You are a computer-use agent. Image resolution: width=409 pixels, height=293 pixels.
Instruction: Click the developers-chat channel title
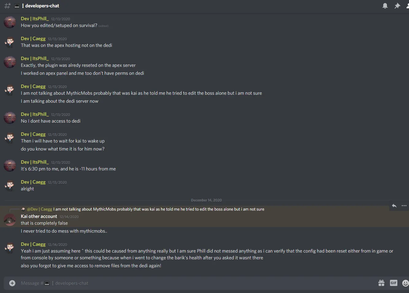point(42,6)
